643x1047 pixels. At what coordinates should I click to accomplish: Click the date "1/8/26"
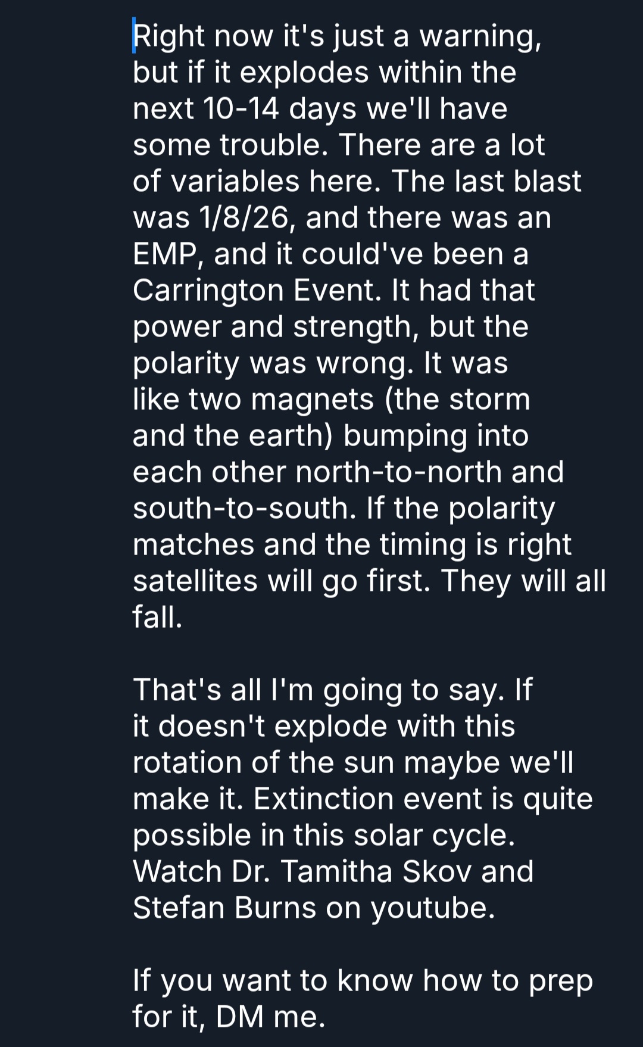244,218
